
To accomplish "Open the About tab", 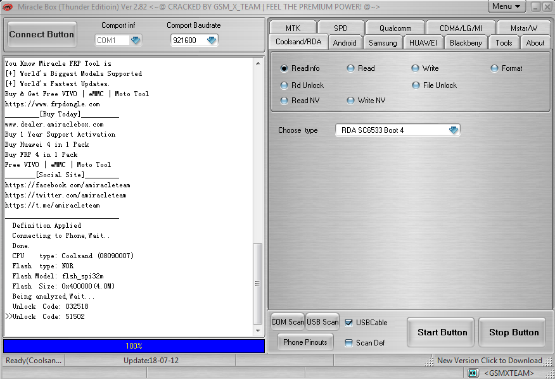I will pyautogui.click(x=535, y=43).
